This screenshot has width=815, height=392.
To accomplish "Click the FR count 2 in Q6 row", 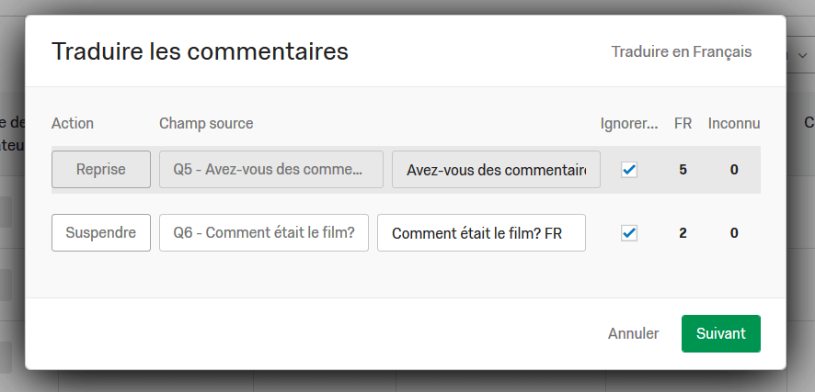I will (x=683, y=233).
